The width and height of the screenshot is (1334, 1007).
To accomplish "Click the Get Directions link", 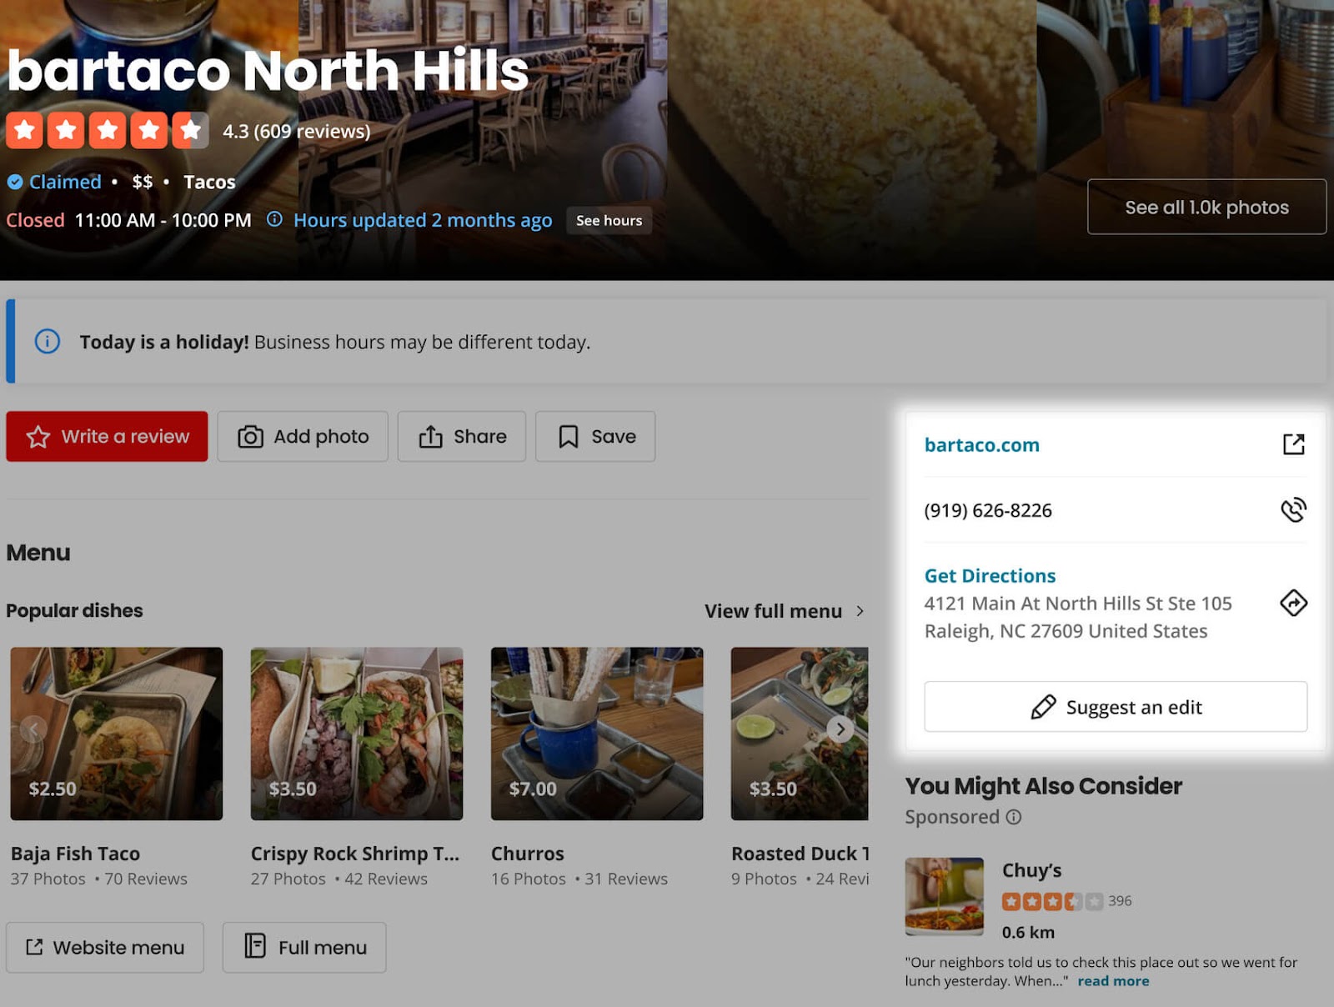I will (988, 575).
